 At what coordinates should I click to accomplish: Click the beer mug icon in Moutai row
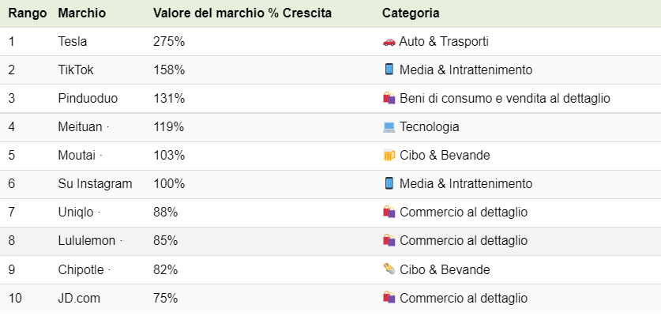click(389, 156)
